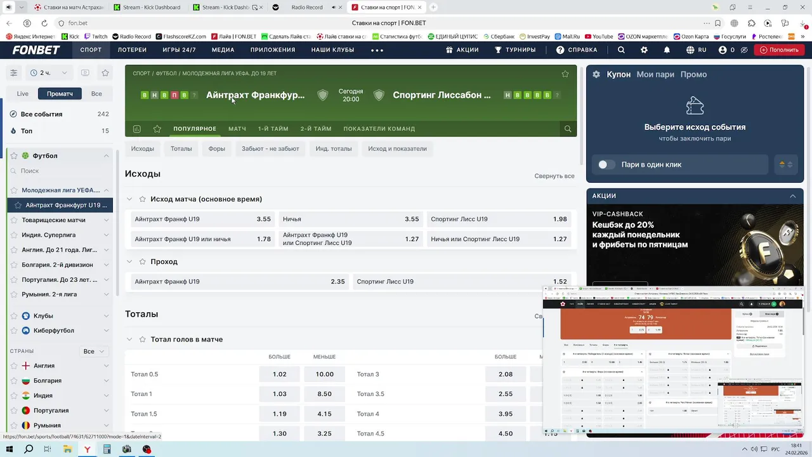Image resolution: width=812 pixels, height=457 pixels.
Task: Select Тотал 0.5 больше odds 1.02
Action: 280,374
